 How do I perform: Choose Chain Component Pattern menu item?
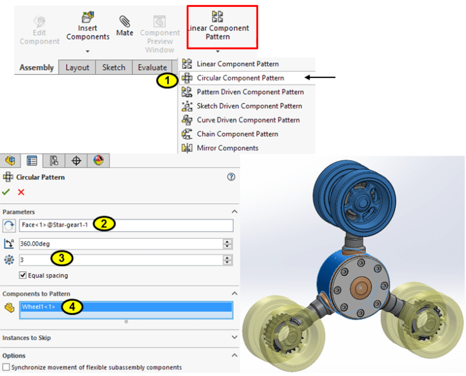pyautogui.click(x=247, y=134)
